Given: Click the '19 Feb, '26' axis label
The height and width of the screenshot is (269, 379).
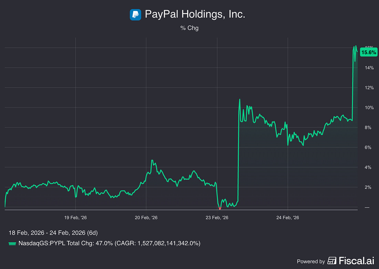Looking at the screenshot, I should 75,218.
